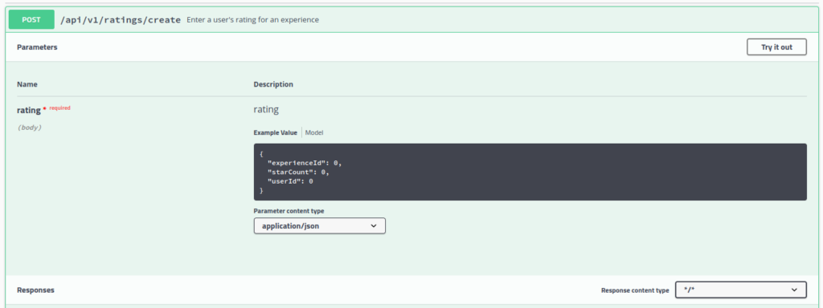This screenshot has width=823, height=308.
Task: Click the "starCount": 0 line in the example
Action: coord(298,172)
